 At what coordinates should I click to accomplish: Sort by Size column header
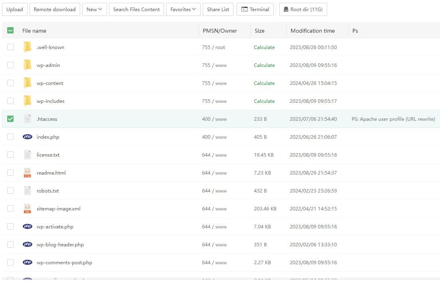(x=260, y=31)
